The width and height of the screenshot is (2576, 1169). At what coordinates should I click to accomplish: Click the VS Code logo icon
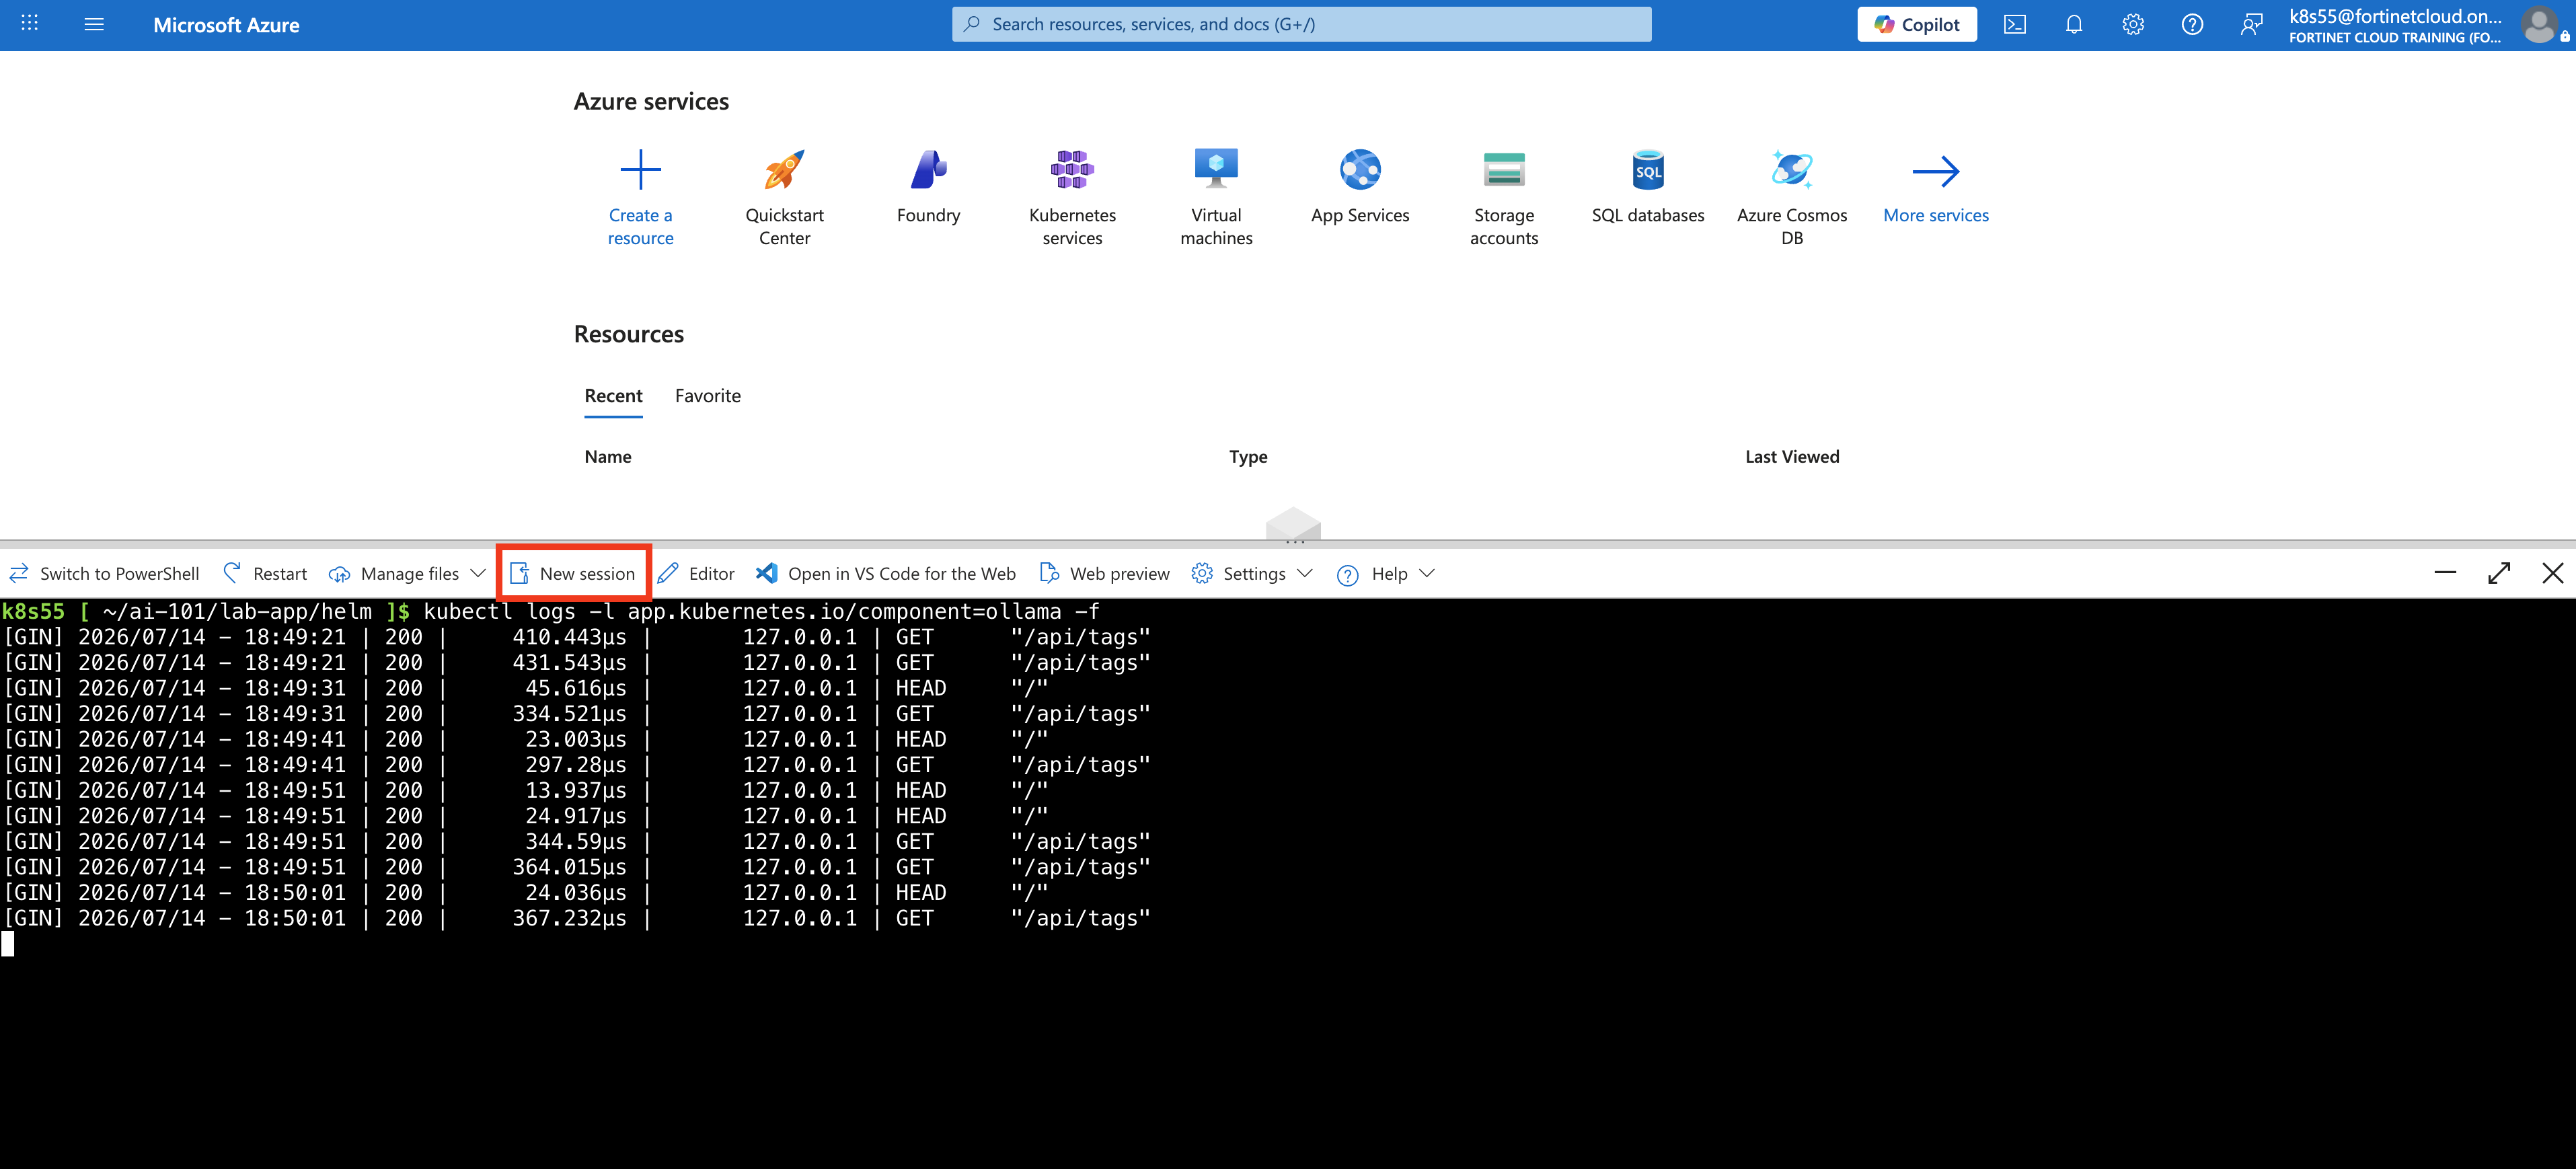(767, 574)
